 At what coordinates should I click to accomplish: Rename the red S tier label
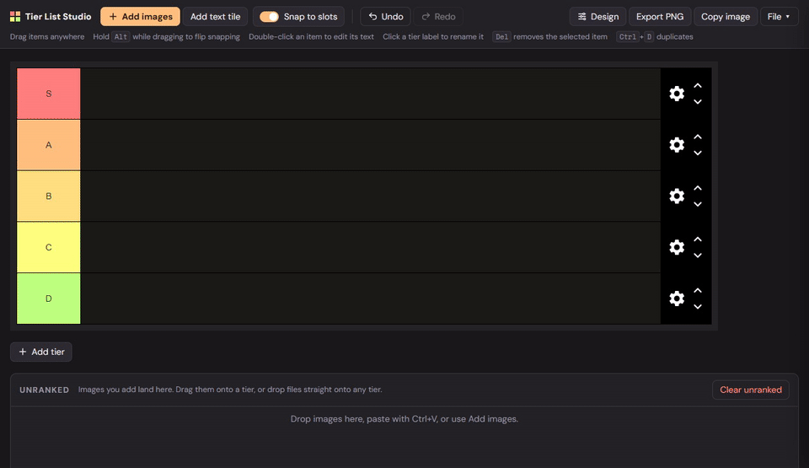pos(49,94)
